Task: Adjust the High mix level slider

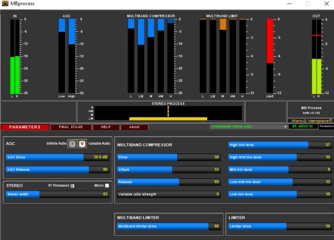Action: coord(279,145)
